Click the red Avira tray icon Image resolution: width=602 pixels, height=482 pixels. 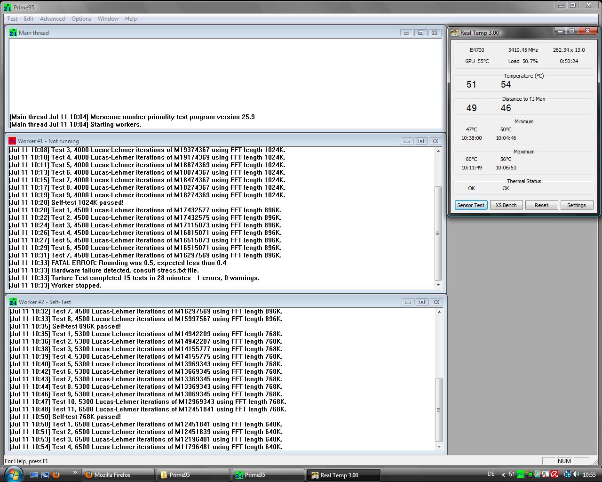[554, 474]
